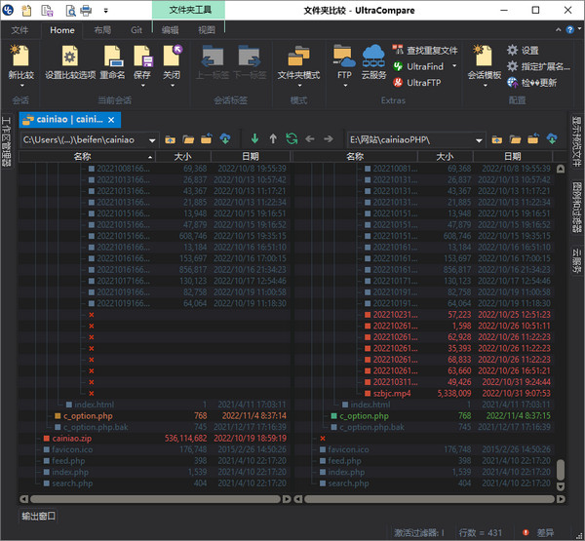Click the printer icon in title bar
The height and width of the screenshot is (541, 585).
pyautogui.click(x=86, y=10)
